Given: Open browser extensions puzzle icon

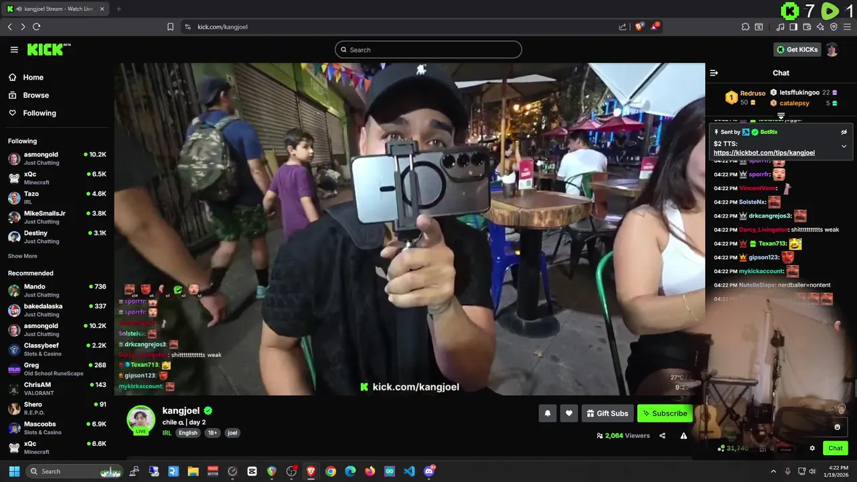Looking at the screenshot, I should (x=745, y=27).
